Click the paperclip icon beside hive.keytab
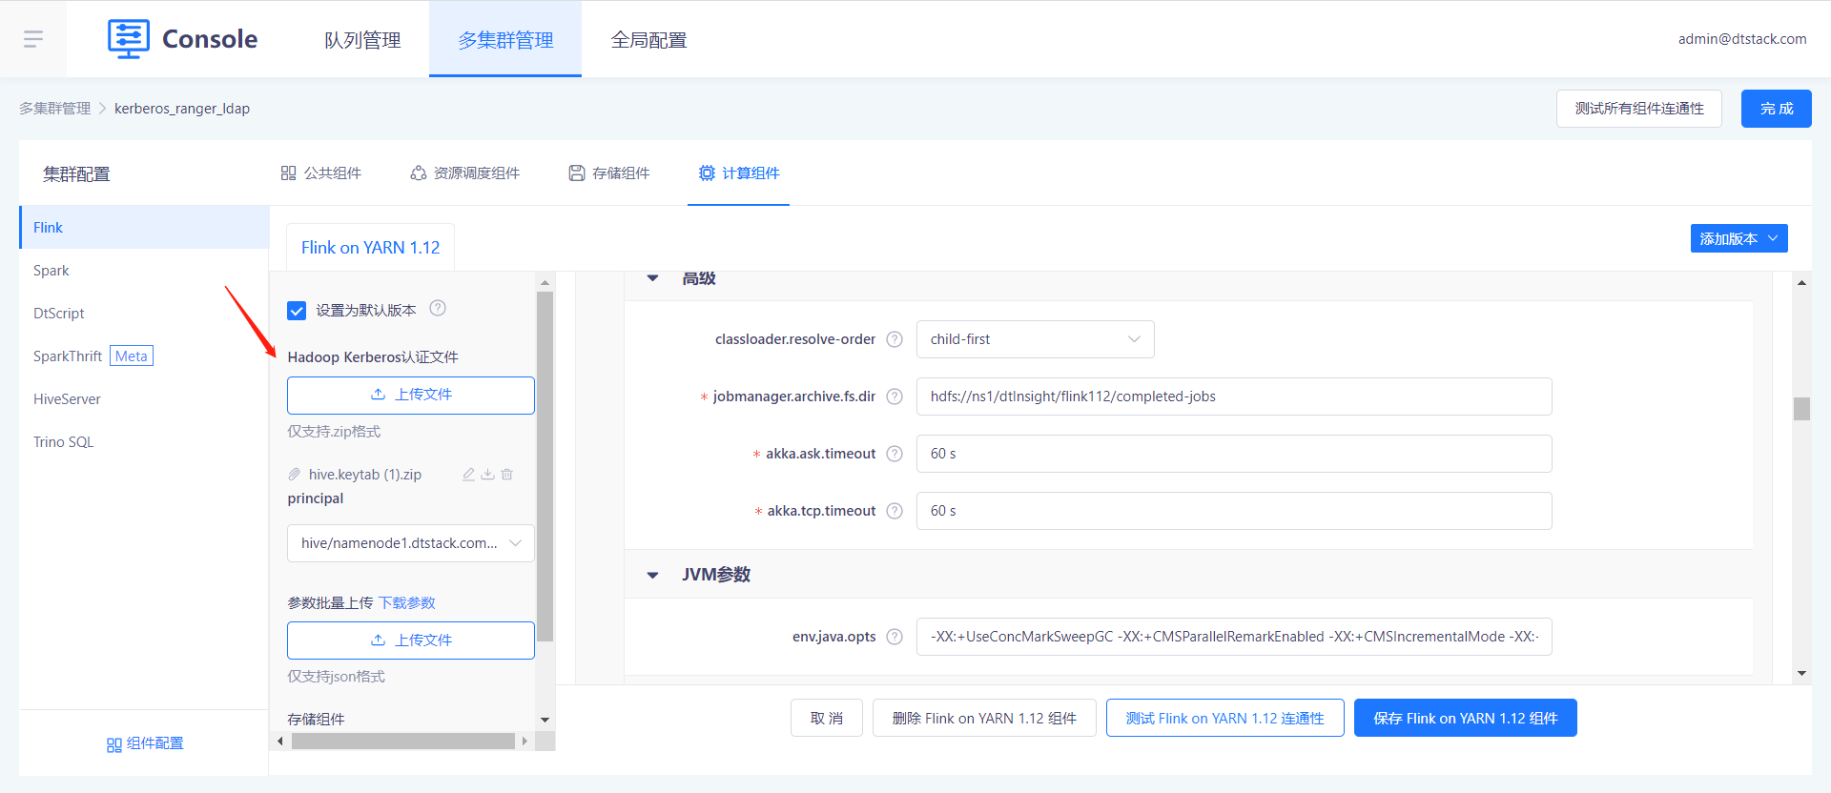 (295, 475)
